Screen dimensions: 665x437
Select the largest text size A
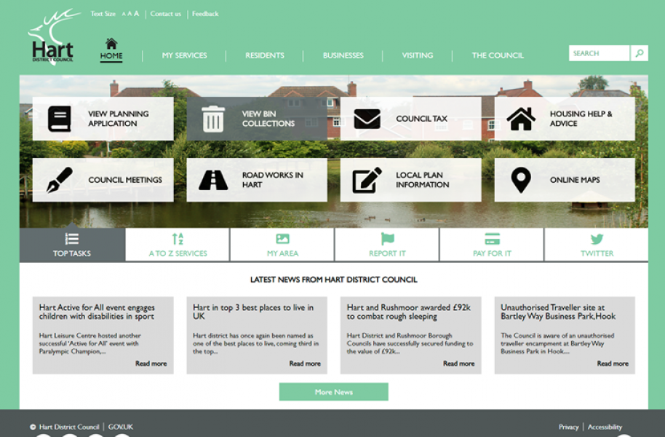click(136, 14)
